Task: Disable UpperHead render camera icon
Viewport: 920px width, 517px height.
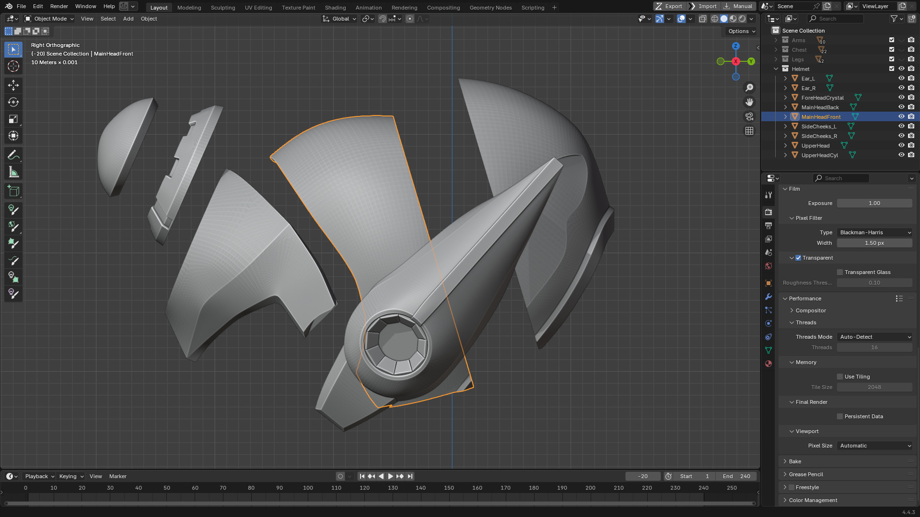Action: point(911,146)
